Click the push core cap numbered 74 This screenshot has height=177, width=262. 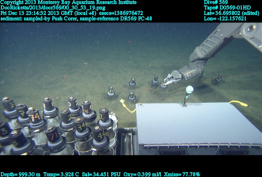(x=35, y=116)
